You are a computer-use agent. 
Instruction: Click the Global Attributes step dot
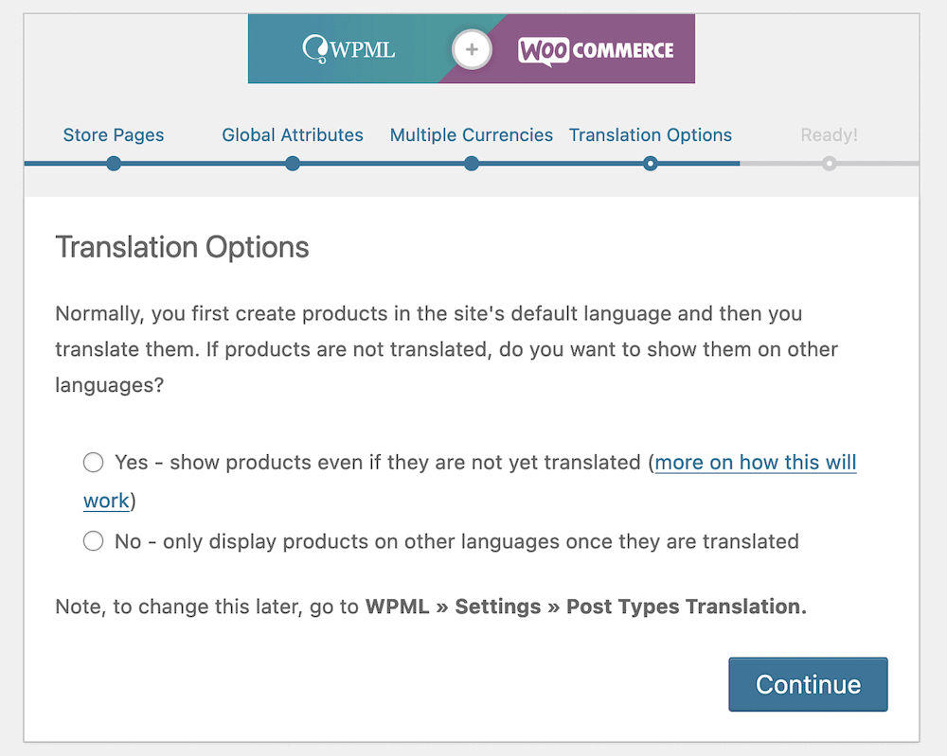coord(293,164)
